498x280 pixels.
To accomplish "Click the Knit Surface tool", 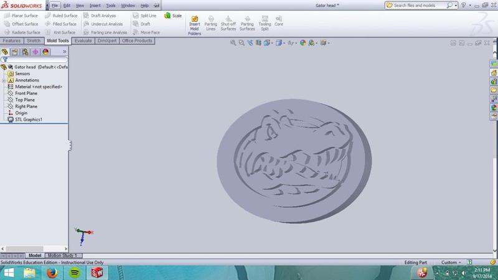I will (60, 32).
